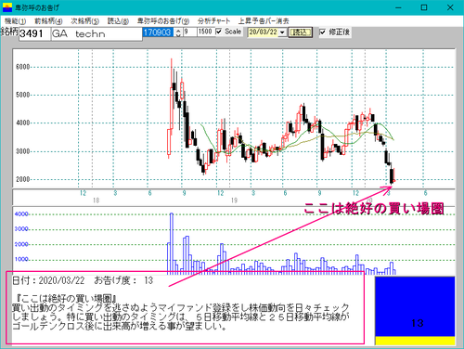Click the 読込 load button
The image size is (464, 349).
tap(300, 32)
